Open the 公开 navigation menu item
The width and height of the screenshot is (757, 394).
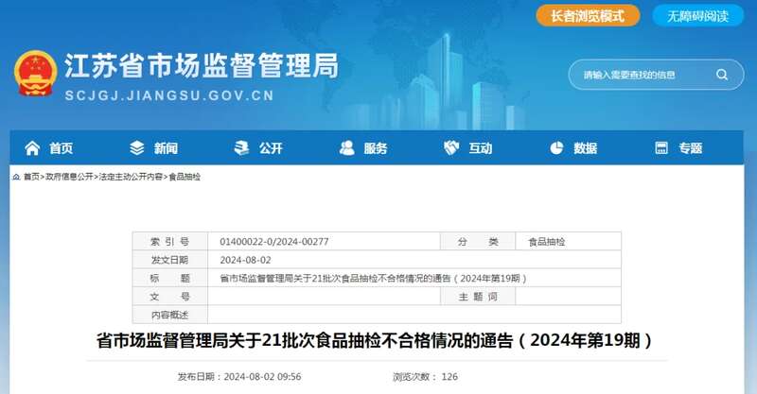point(271,148)
